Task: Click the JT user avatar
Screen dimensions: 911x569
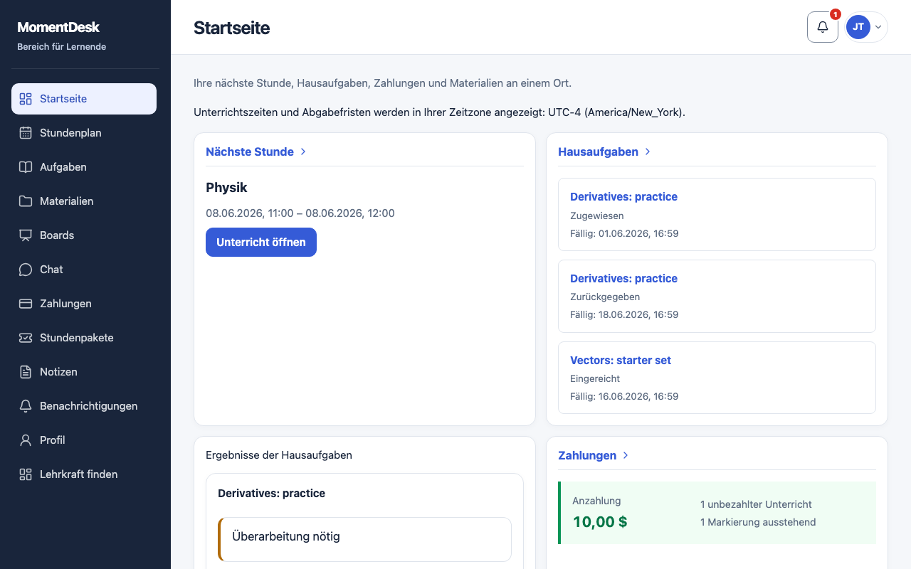Action: tap(858, 27)
